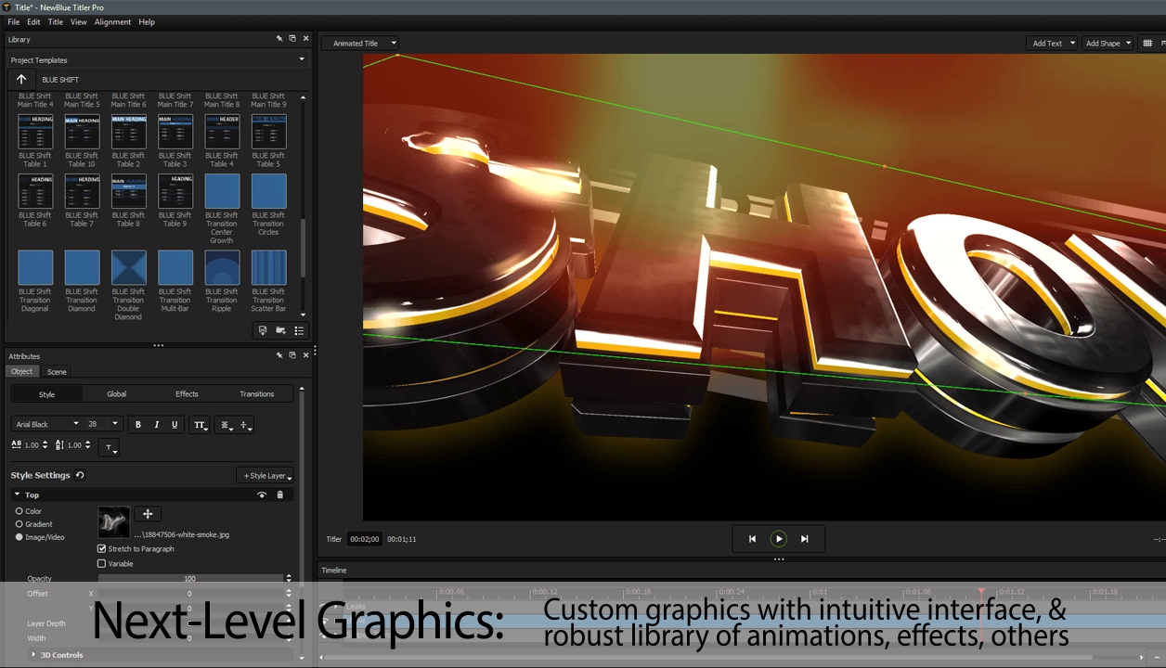Open the Add Text dropdown
The width and height of the screenshot is (1166, 668).
(x=1053, y=43)
